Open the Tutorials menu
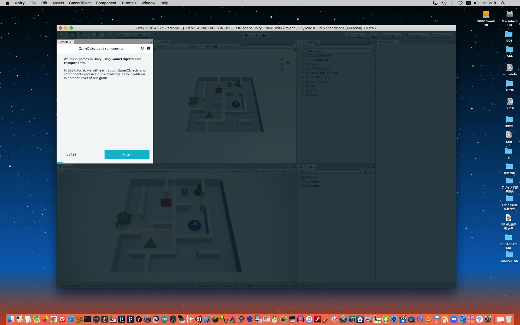Image resolution: width=520 pixels, height=325 pixels. pos(129,3)
